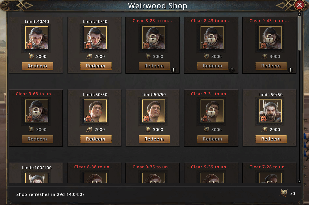This screenshot has height=205, width=309.
Task: Click the weirwood currency icon at bottom right
Action: pyautogui.click(x=284, y=193)
